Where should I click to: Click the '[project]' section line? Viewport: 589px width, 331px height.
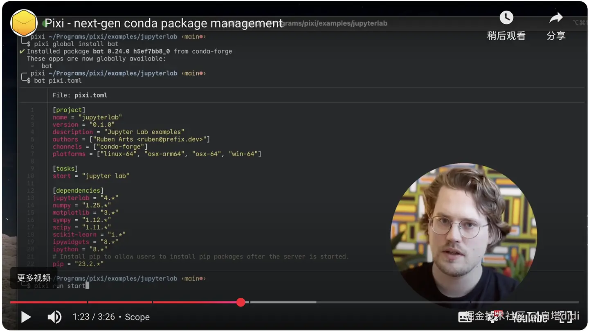pos(69,110)
